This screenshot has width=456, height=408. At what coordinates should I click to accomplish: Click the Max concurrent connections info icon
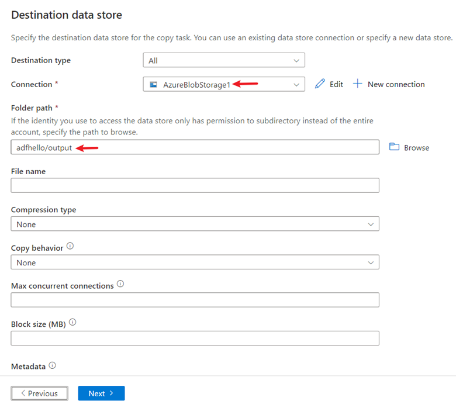120,285
